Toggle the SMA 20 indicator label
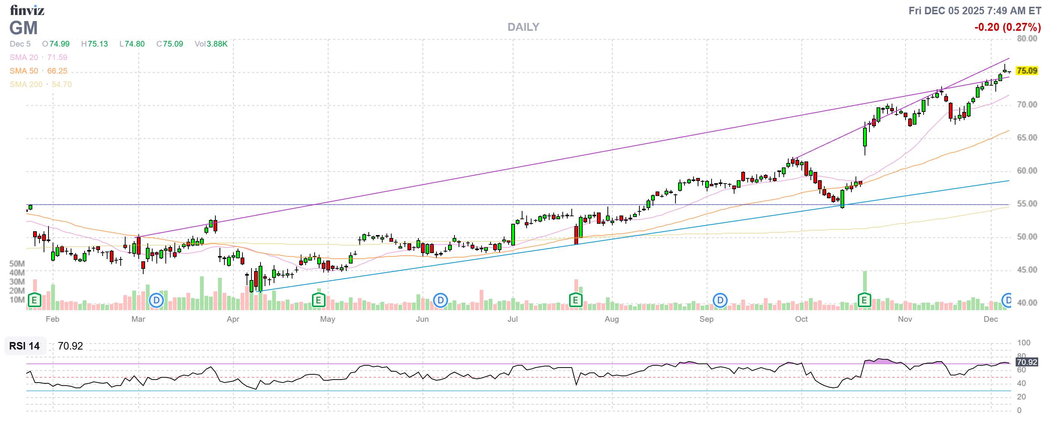Viewport: 1051px width, 422px height. (24, 57)
